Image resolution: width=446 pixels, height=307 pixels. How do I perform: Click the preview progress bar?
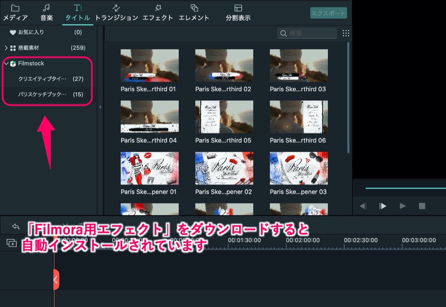405,188
